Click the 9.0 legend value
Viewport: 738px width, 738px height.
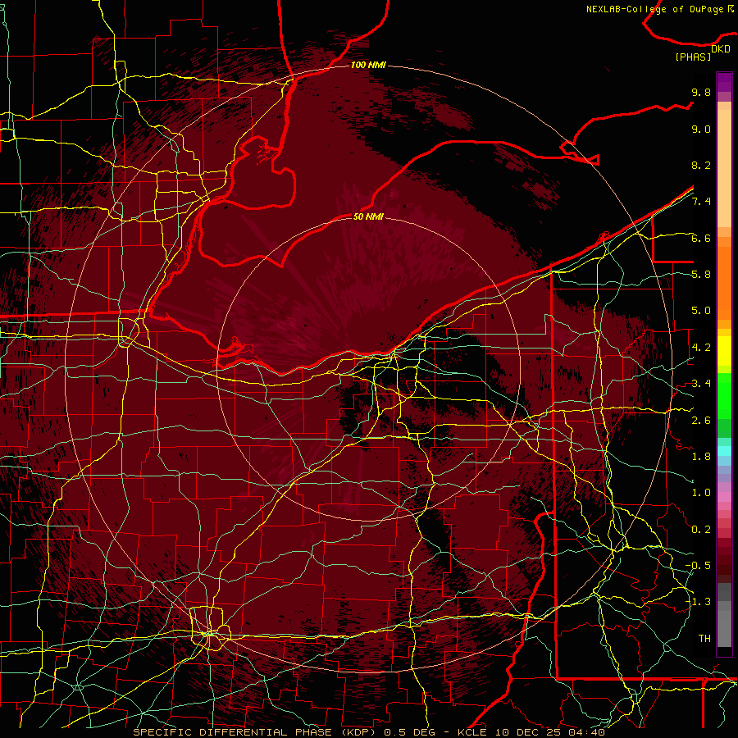(701, 129)
